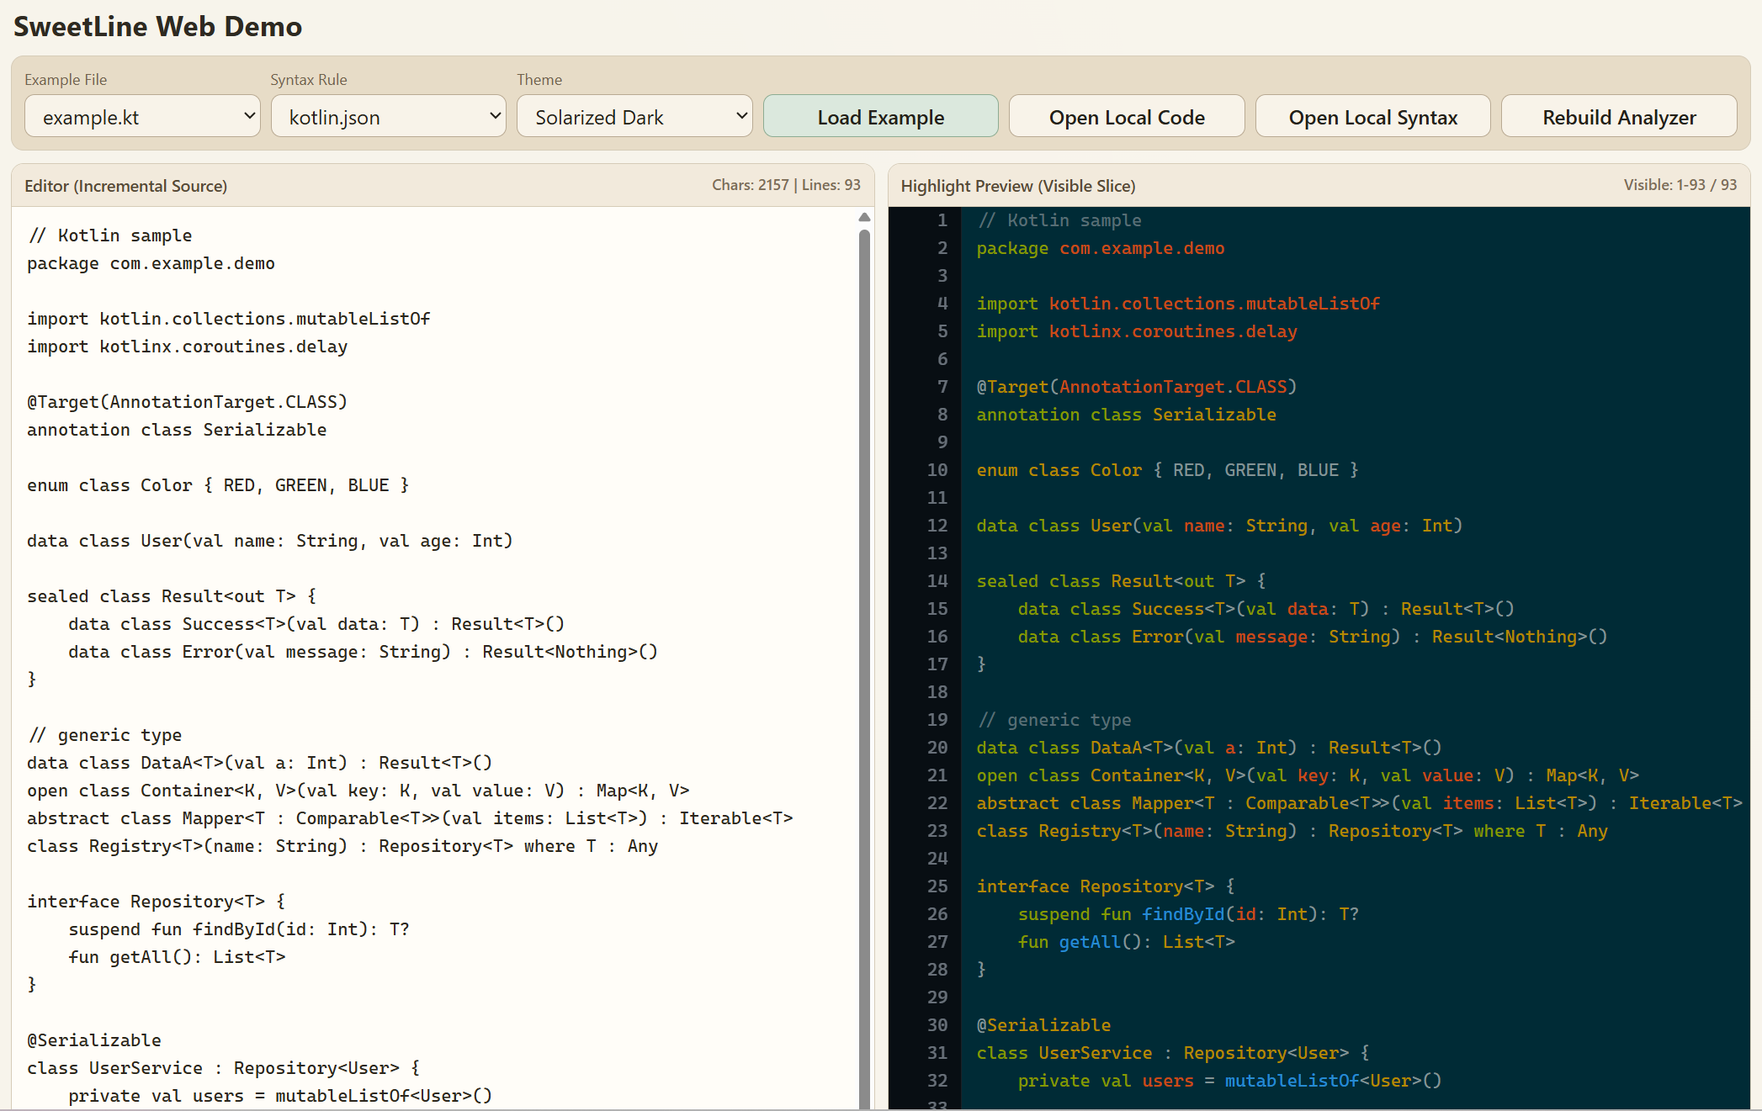The image size is (1762, 1111).
Task: Place cursor on 'package com.example.demo' in editor
Action: click(x=151, y=263)
